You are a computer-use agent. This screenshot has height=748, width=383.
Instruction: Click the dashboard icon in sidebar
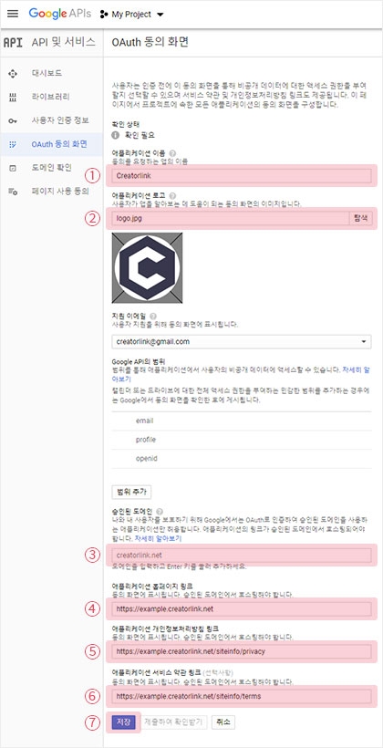click(x=13, y=74)
